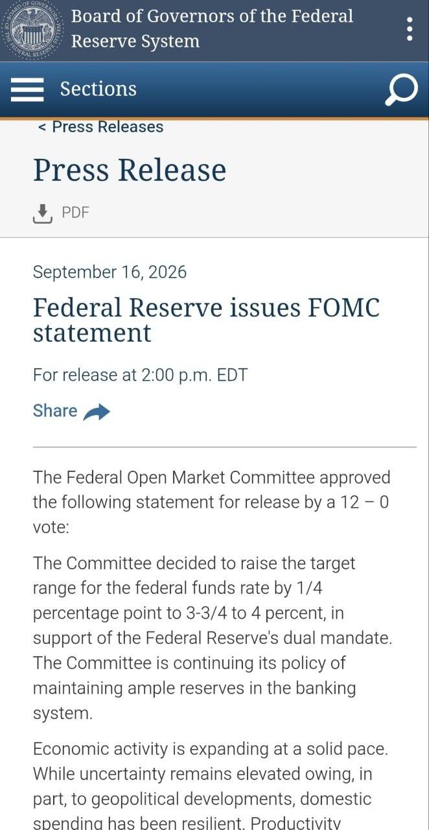The height and width of the screenshot is (830, 429).
Task: Click the Press Release page heading
Action: pos(130,170)
